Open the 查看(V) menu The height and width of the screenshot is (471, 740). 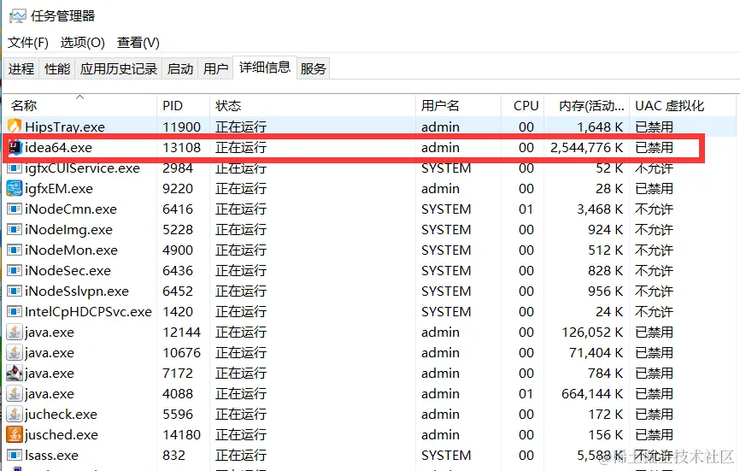click(x=138, y=43)
